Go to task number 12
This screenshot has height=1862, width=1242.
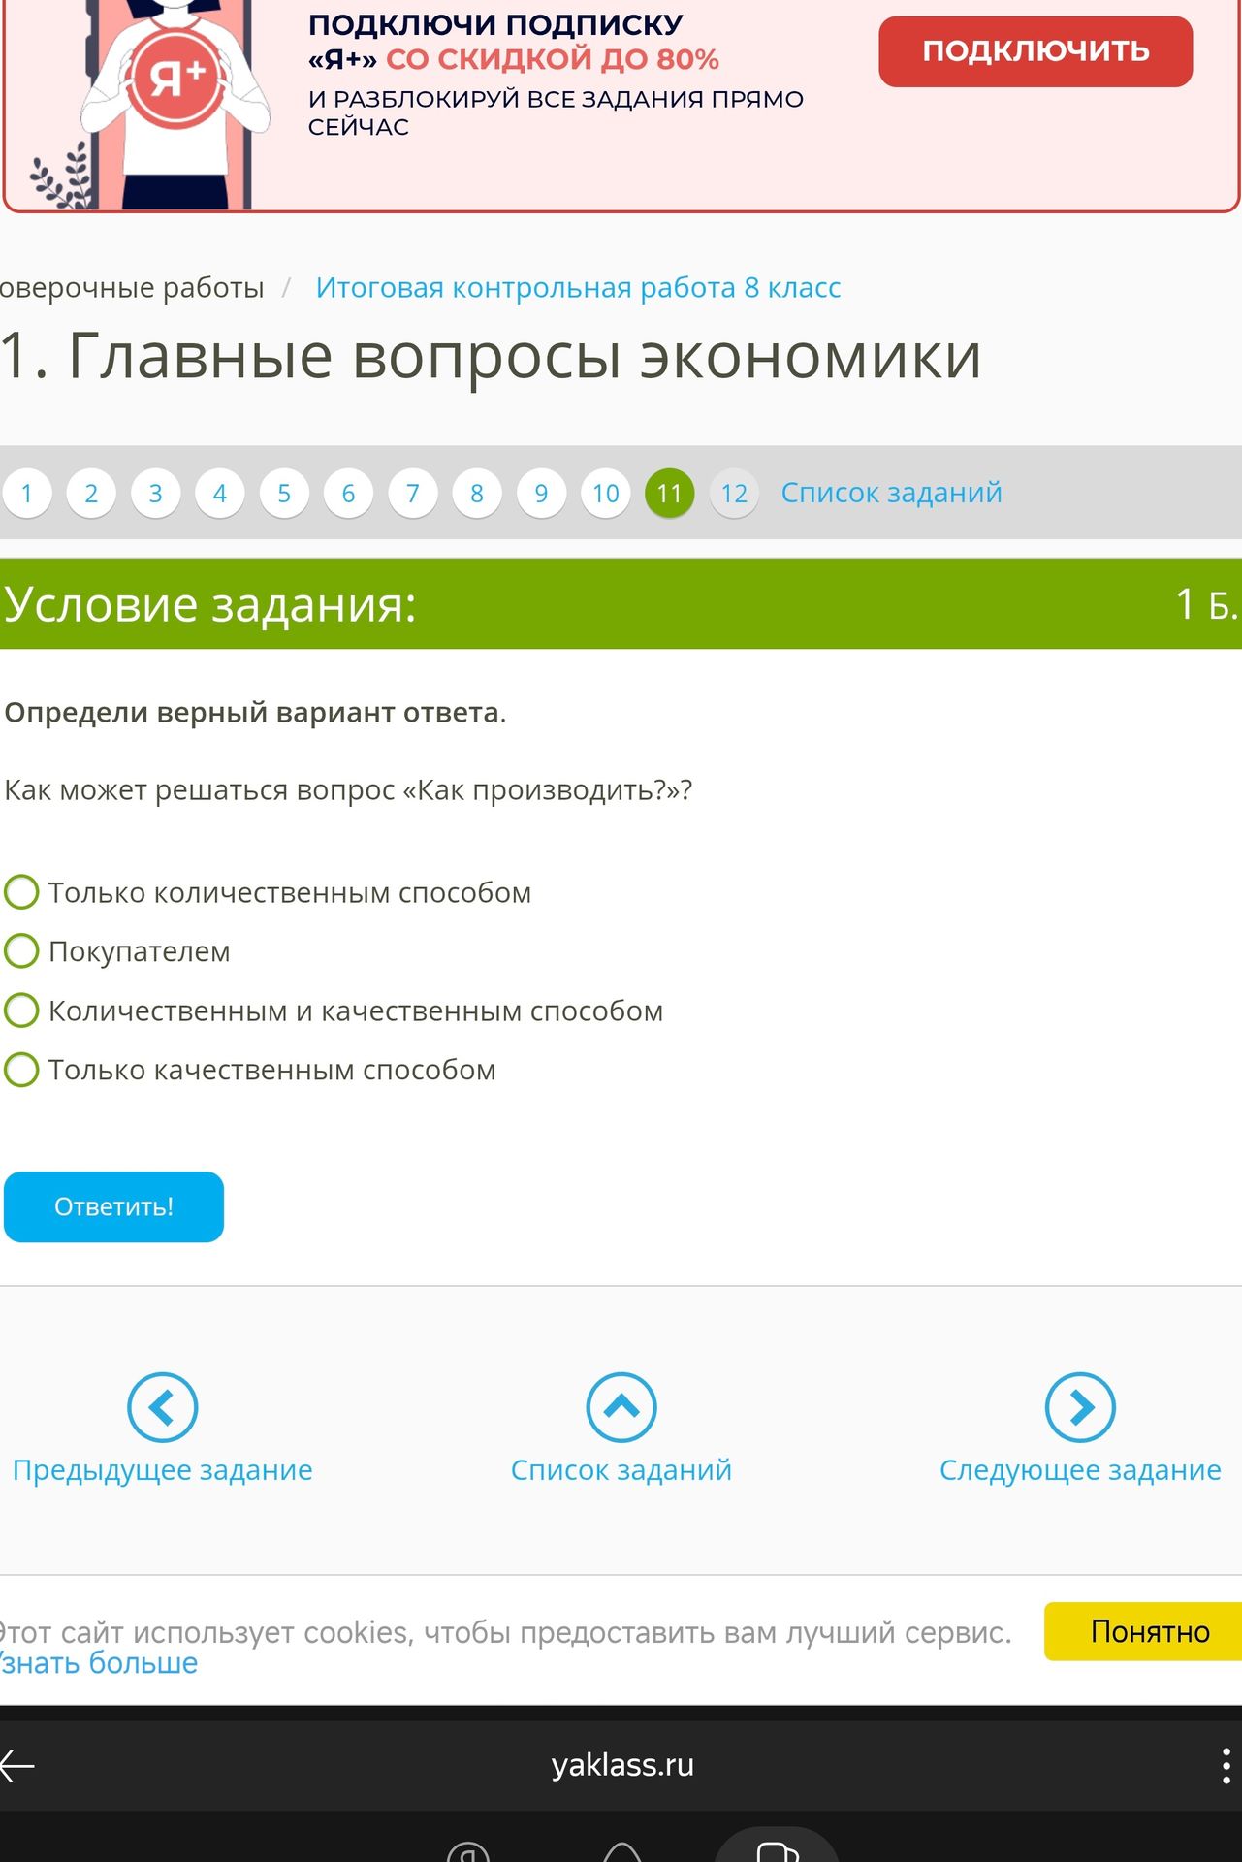[x=734, y=494]
